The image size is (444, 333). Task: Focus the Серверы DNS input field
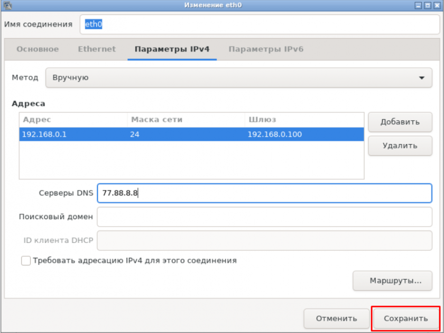point(264,193)
